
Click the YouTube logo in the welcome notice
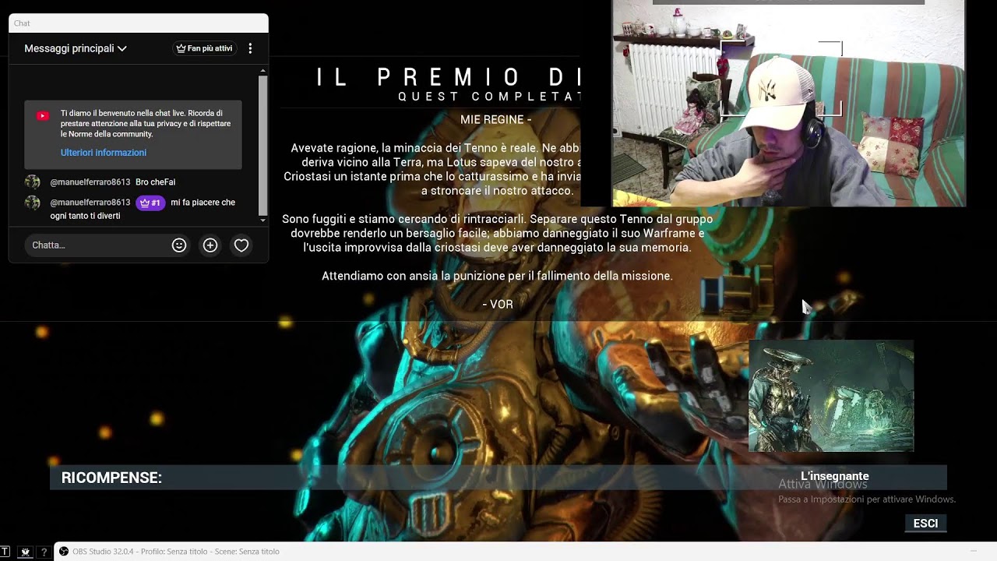point(43,116)
